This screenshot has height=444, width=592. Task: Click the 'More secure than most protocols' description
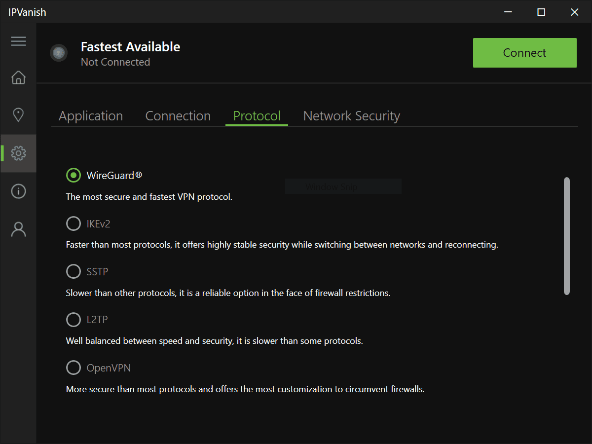pyautogui.click(x=245, y=389)
